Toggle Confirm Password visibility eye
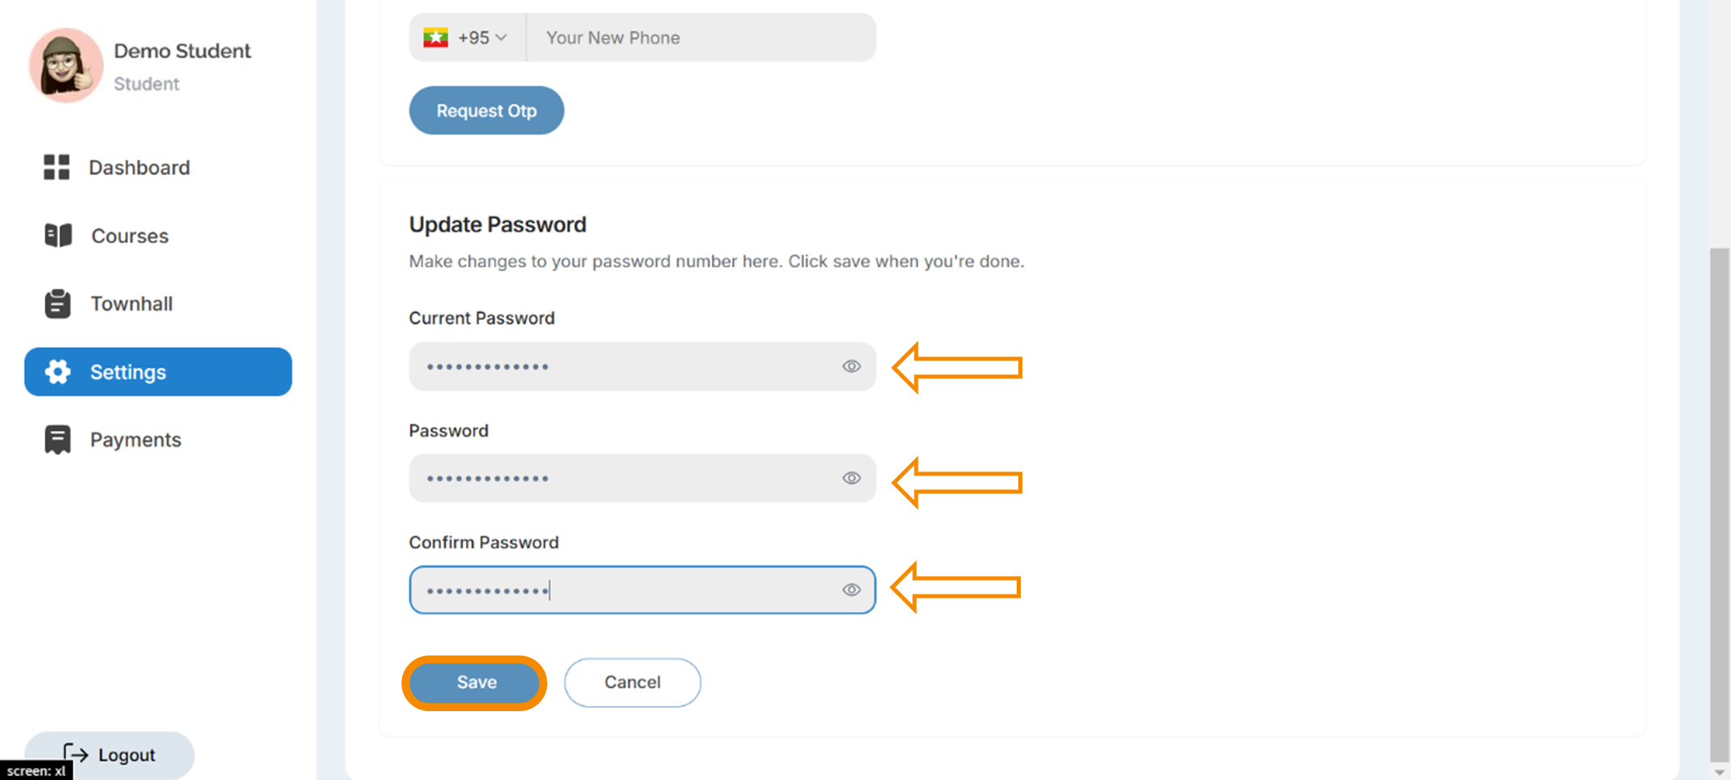The image size is (1731, 780). tap(851, 590)
